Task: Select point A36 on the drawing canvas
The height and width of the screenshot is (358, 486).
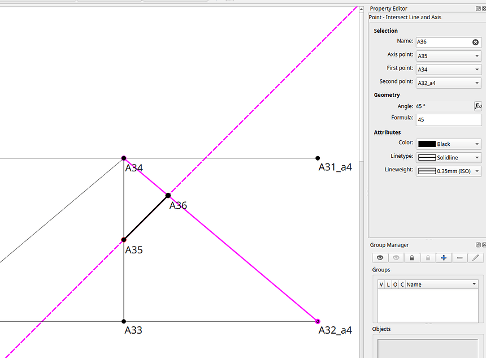Action: (168, 196)
